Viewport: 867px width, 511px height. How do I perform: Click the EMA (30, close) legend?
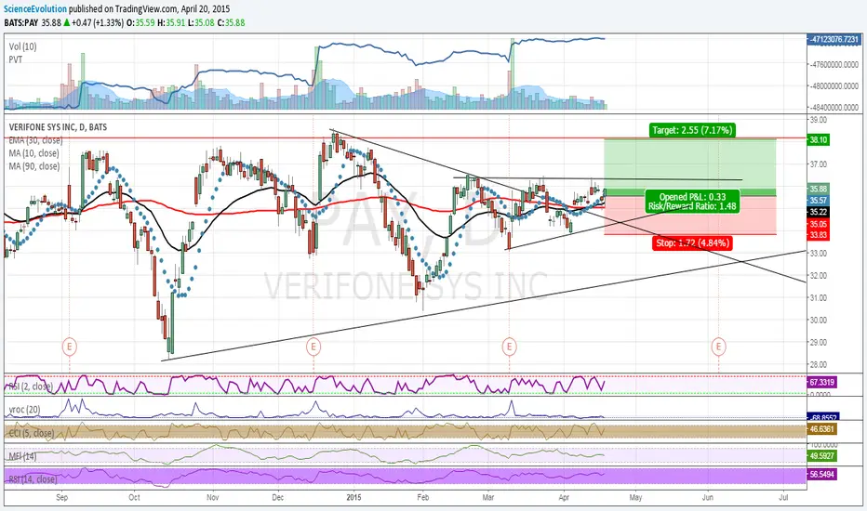(35, 140)
